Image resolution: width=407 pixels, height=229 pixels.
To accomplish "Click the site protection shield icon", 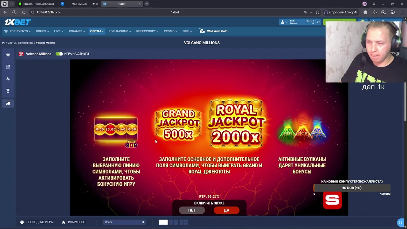I will [x=33, y=12].
